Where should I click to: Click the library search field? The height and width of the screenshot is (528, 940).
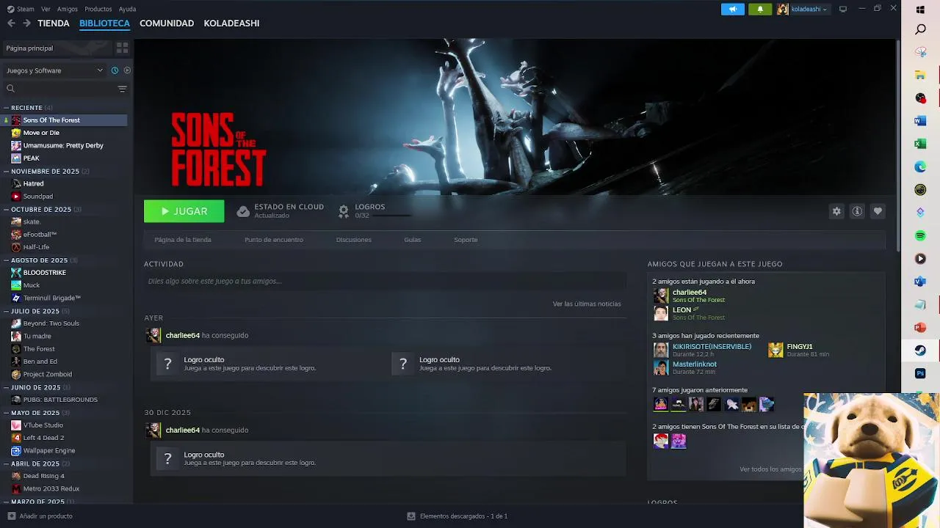coord(59,89)
